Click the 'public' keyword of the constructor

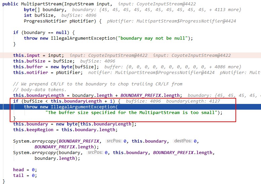10,4
